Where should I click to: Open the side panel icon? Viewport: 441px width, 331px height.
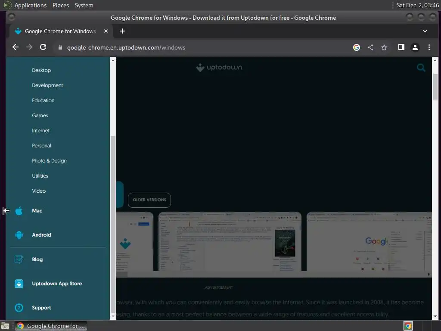401,47
